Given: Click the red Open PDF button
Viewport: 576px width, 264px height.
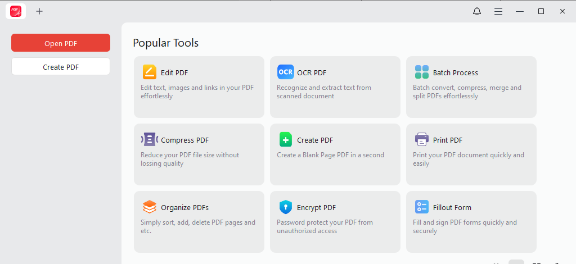Looking at the screenshot, I should [61, 43].
